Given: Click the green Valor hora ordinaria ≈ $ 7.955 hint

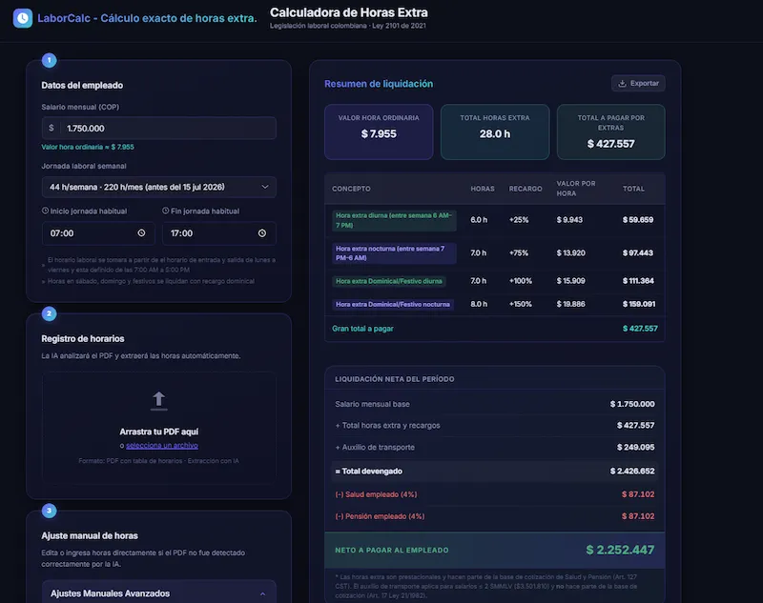Looking at the screenshot, I should [88, 147].
